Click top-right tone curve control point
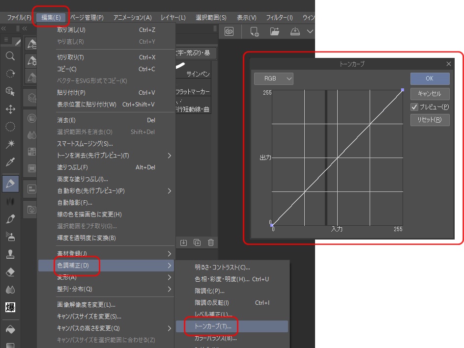 tap(403, 90)
